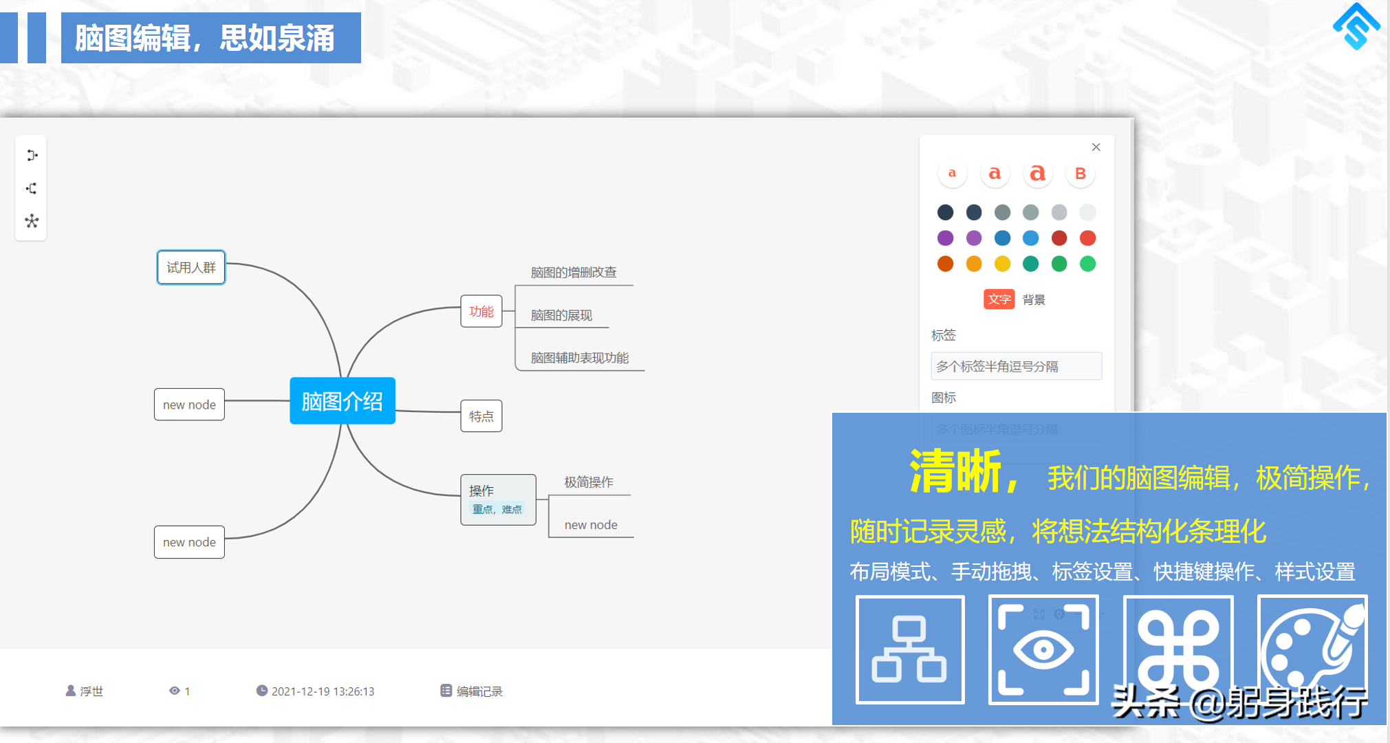This screenshot has width=1390, height=743.
Task: Pick the purple color swatch
Action: (x=946, y=238)
